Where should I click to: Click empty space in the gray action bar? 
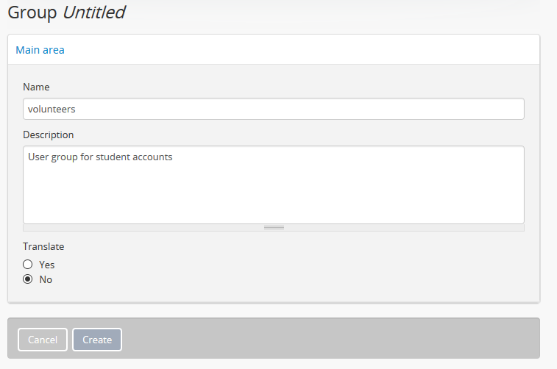click(x=331, y=339)
